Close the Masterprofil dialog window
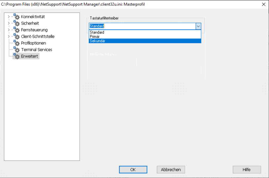269x178 pixels. (x=263, y=4)
